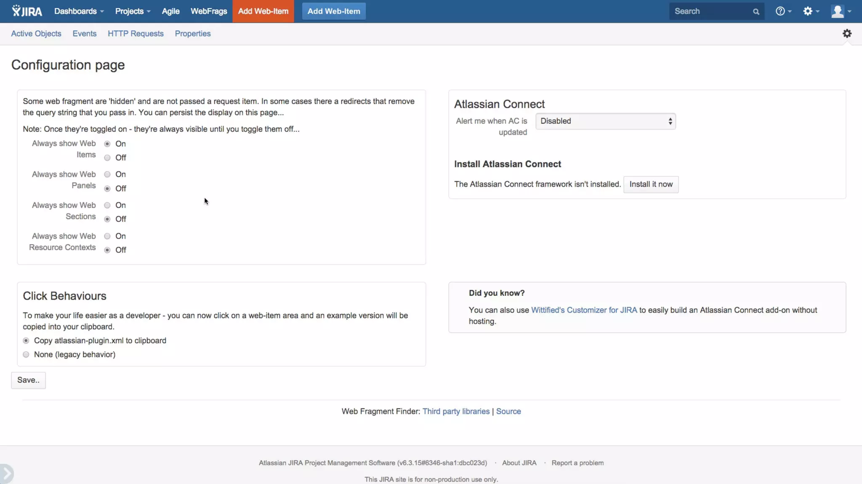Viewport: 862px width, 484px height.
Task: Click the Install it now button
Action: coord(651,184)
